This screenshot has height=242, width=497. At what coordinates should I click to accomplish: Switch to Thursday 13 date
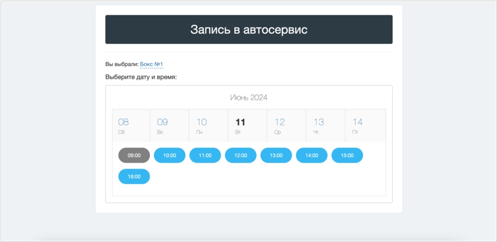coord(326,126)
